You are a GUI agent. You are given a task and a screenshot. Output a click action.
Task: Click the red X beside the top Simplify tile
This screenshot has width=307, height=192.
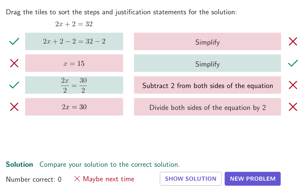293,41
